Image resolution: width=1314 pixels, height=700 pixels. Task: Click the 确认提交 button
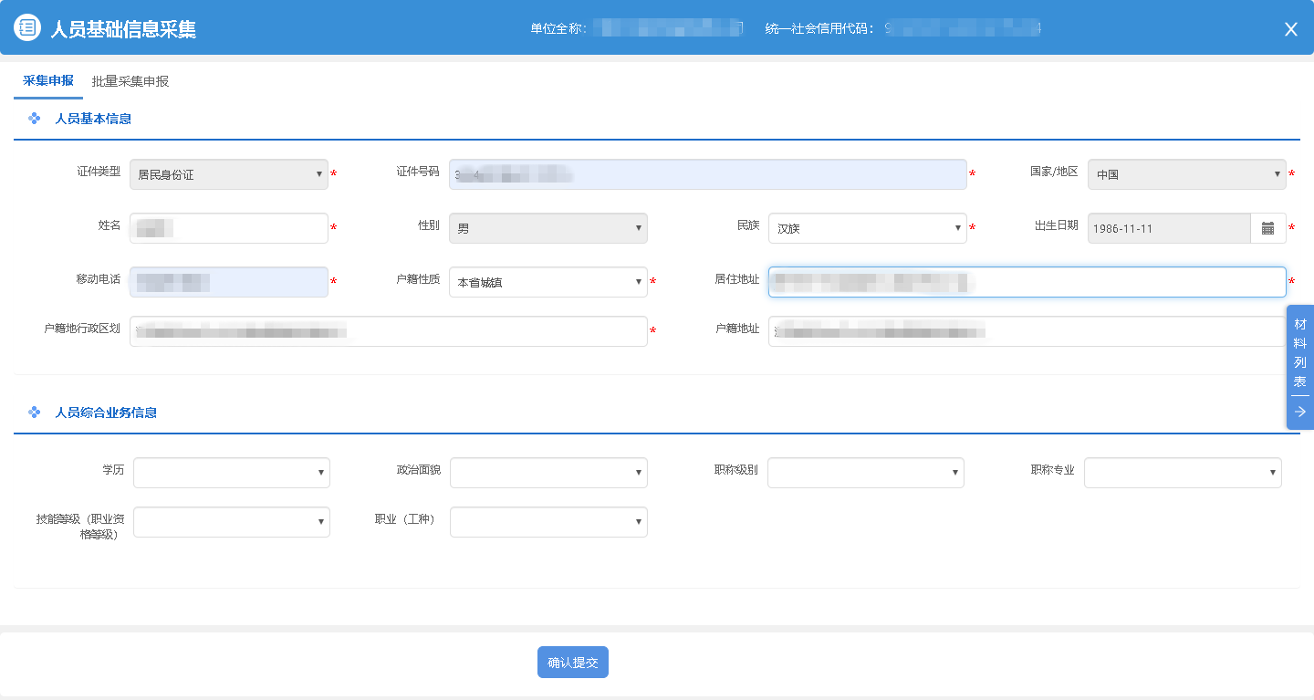(x=572, y=663)
